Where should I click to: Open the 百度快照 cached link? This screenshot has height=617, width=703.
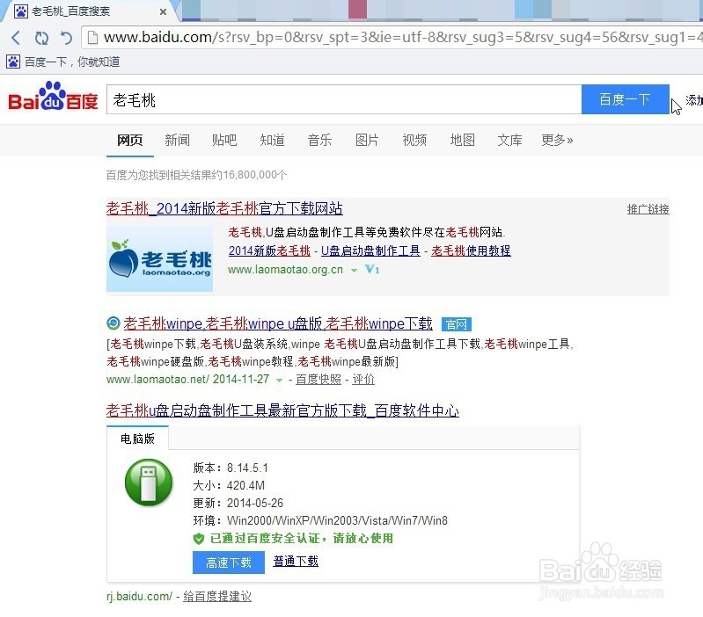[319, 380]
